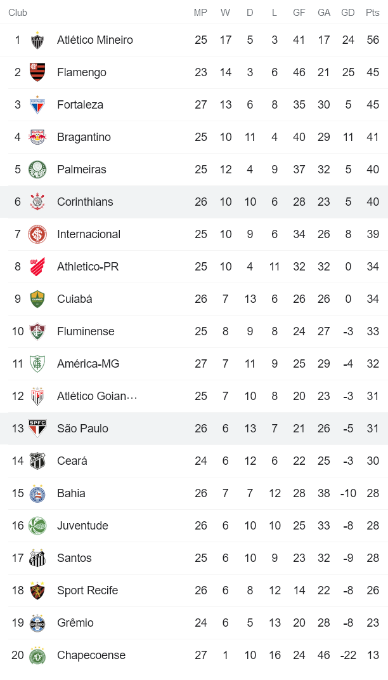Click the GD column header

[348, 13]
